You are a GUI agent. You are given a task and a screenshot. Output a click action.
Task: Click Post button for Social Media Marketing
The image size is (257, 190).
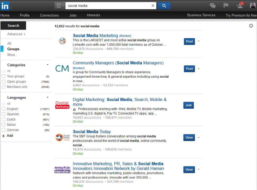pyautogui.click(x=189, y=41)
